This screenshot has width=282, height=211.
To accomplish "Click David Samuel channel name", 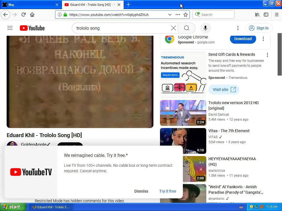I will pos(219,115).
